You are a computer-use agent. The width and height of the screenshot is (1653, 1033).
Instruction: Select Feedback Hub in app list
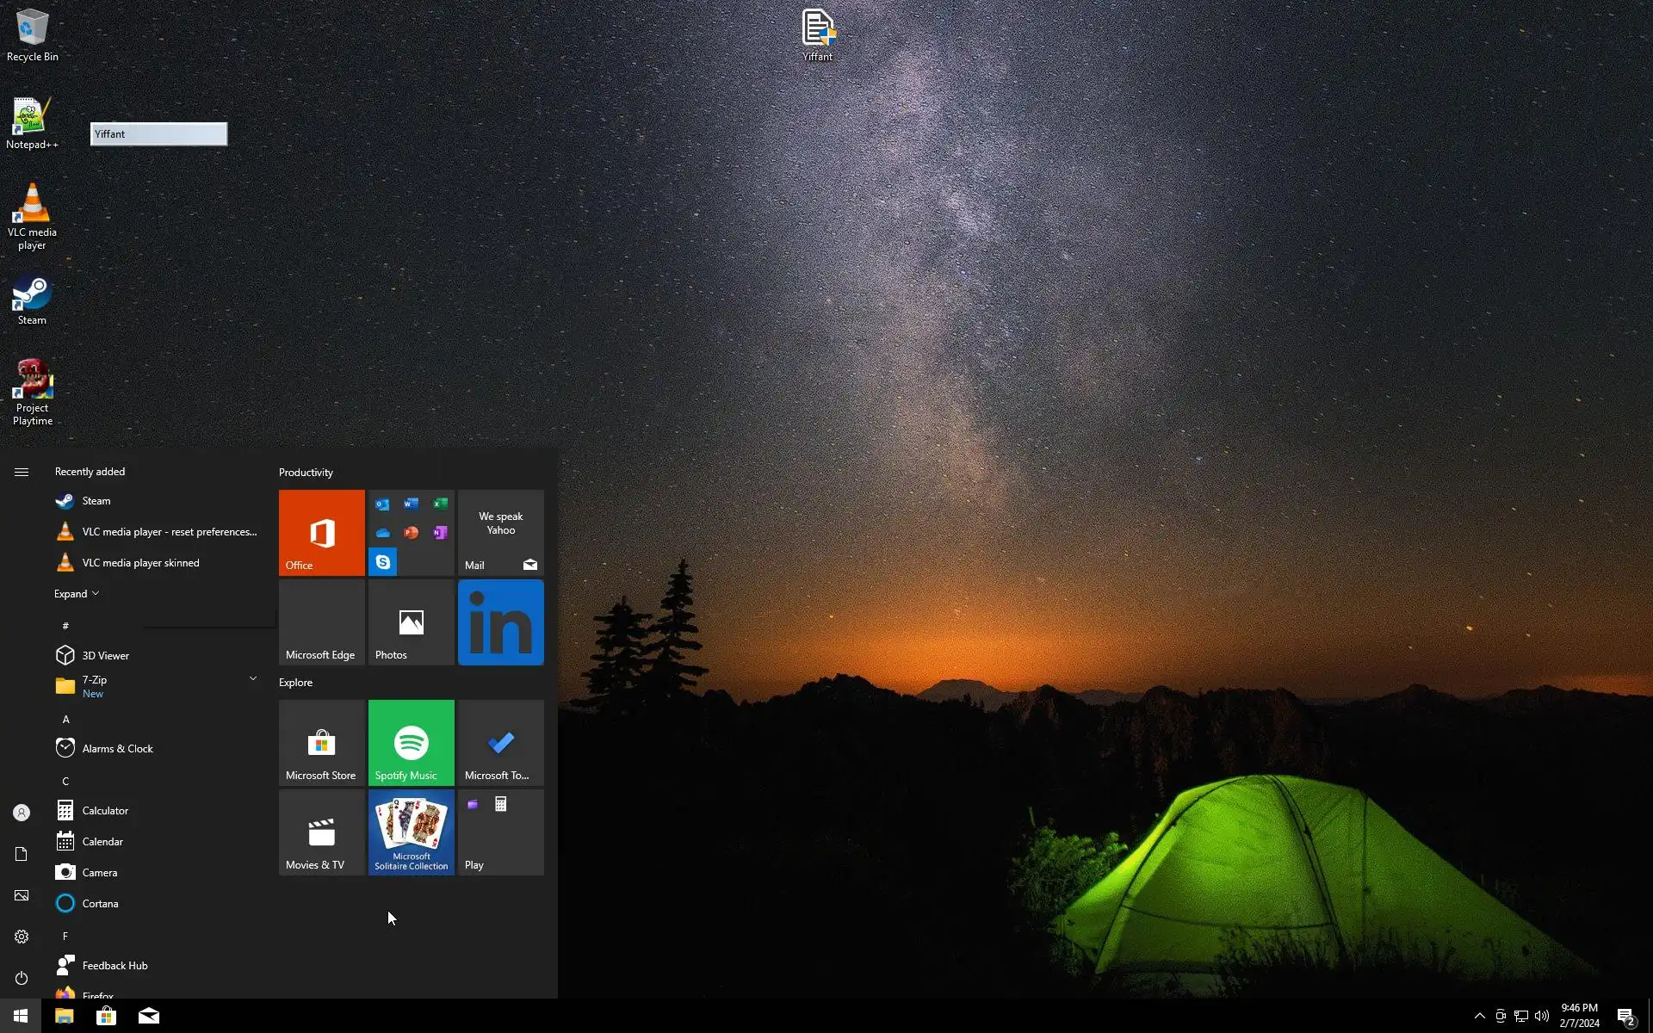coord(115,966)
